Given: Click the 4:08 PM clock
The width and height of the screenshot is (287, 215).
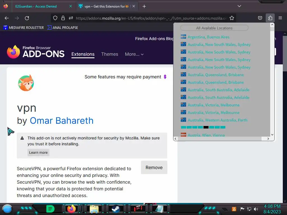Looking at the screenshot, I should (x=272, y=206).
